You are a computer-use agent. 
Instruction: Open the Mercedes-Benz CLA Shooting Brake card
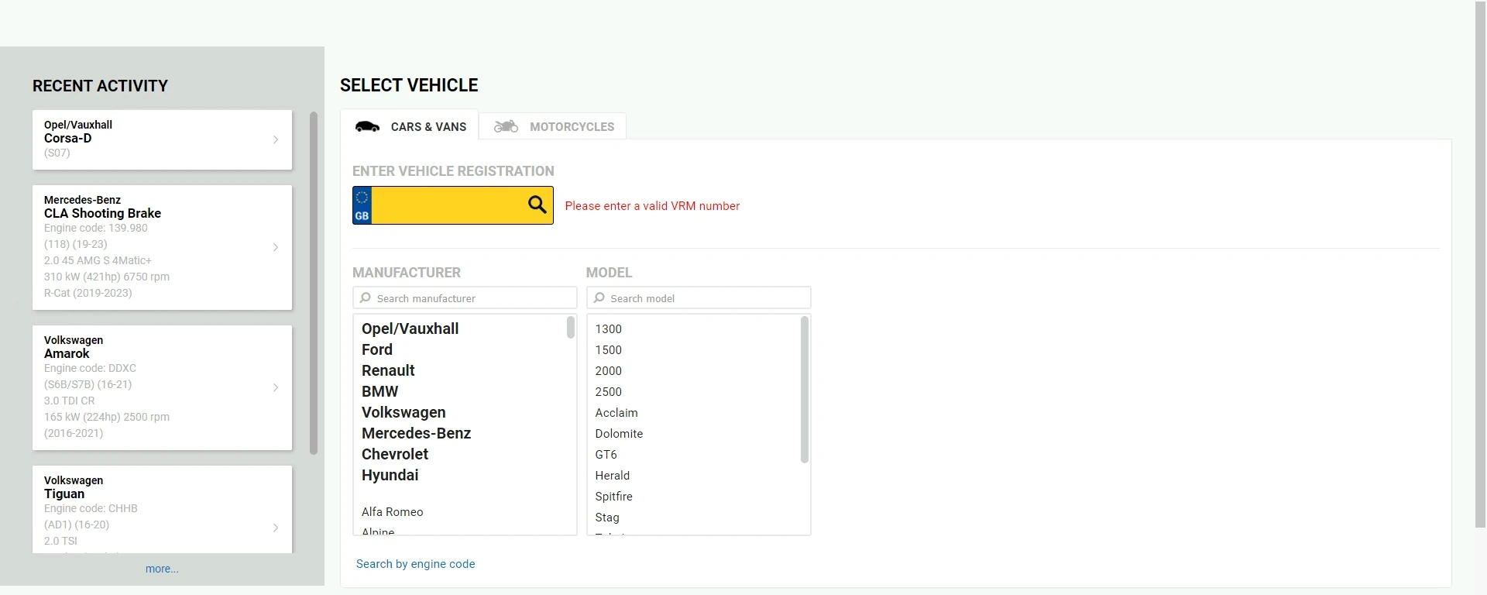tap(162, 247)
